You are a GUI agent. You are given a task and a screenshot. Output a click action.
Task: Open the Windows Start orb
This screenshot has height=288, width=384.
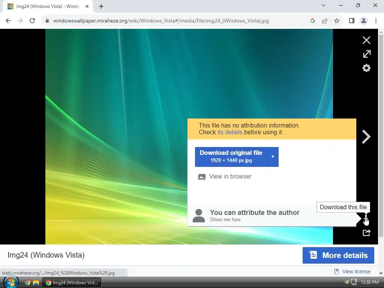[x=11, y=282]
